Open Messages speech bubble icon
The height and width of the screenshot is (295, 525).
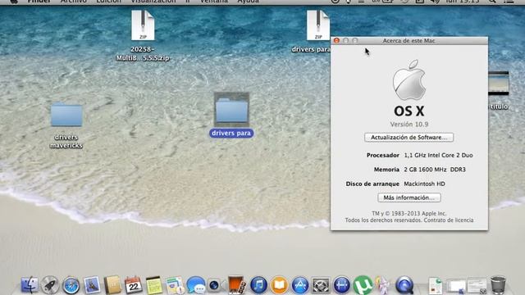pyautogui.click(x=196, y=285)
